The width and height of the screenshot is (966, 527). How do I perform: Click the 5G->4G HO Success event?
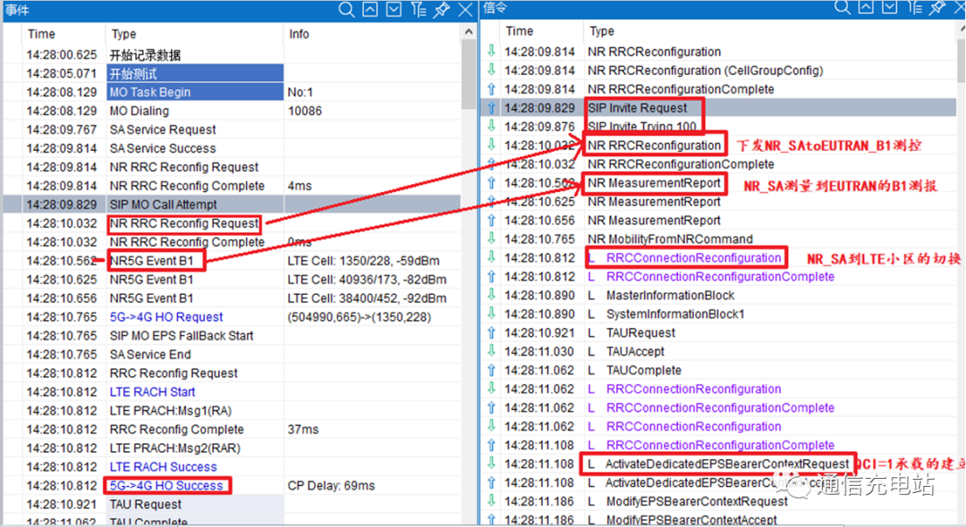point(166,485)
